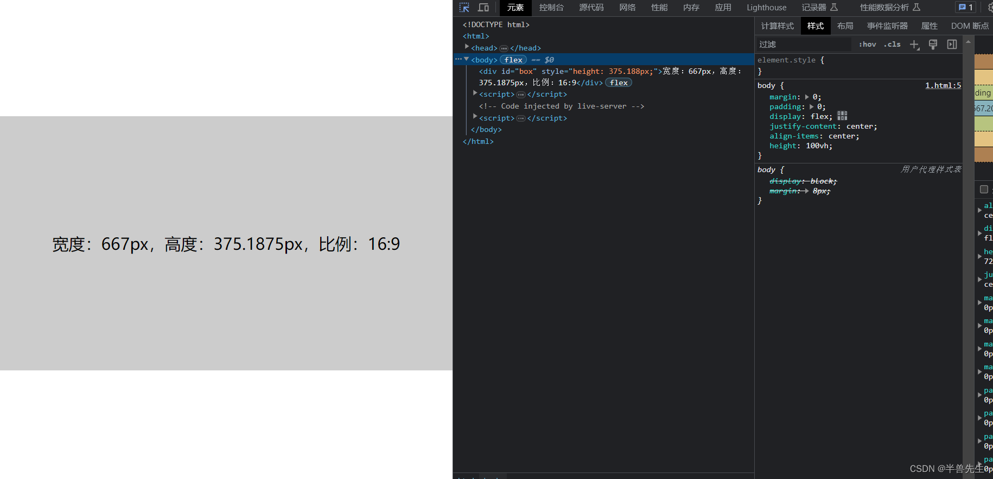Click the ellipsis in the first script tag
Image resolution: width=993 pixels, height=479 pixels.
(521, 94)
